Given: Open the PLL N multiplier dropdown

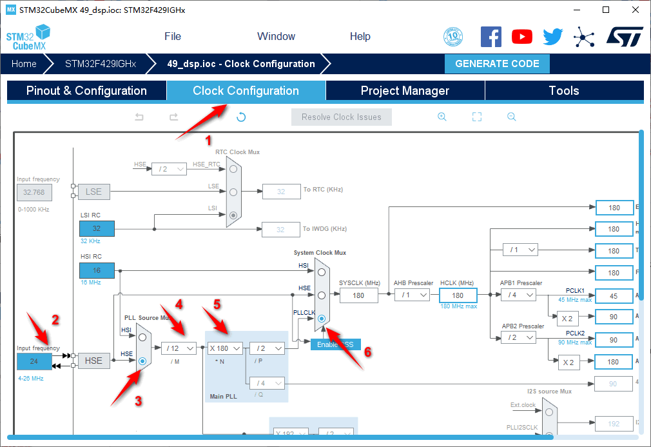Looking at the screenshot, I should tap(225, 348).
